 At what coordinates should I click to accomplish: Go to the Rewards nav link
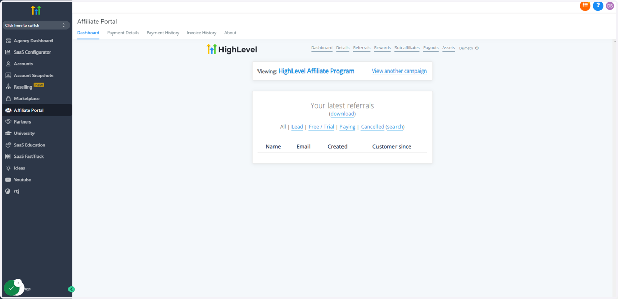pyautogui.click(x=382, y=48)
